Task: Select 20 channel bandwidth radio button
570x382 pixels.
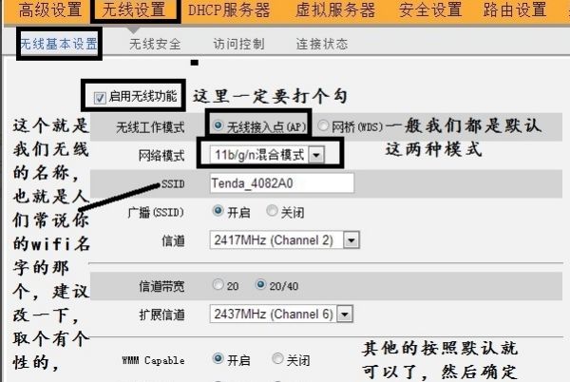Action: tap(218, 284)
